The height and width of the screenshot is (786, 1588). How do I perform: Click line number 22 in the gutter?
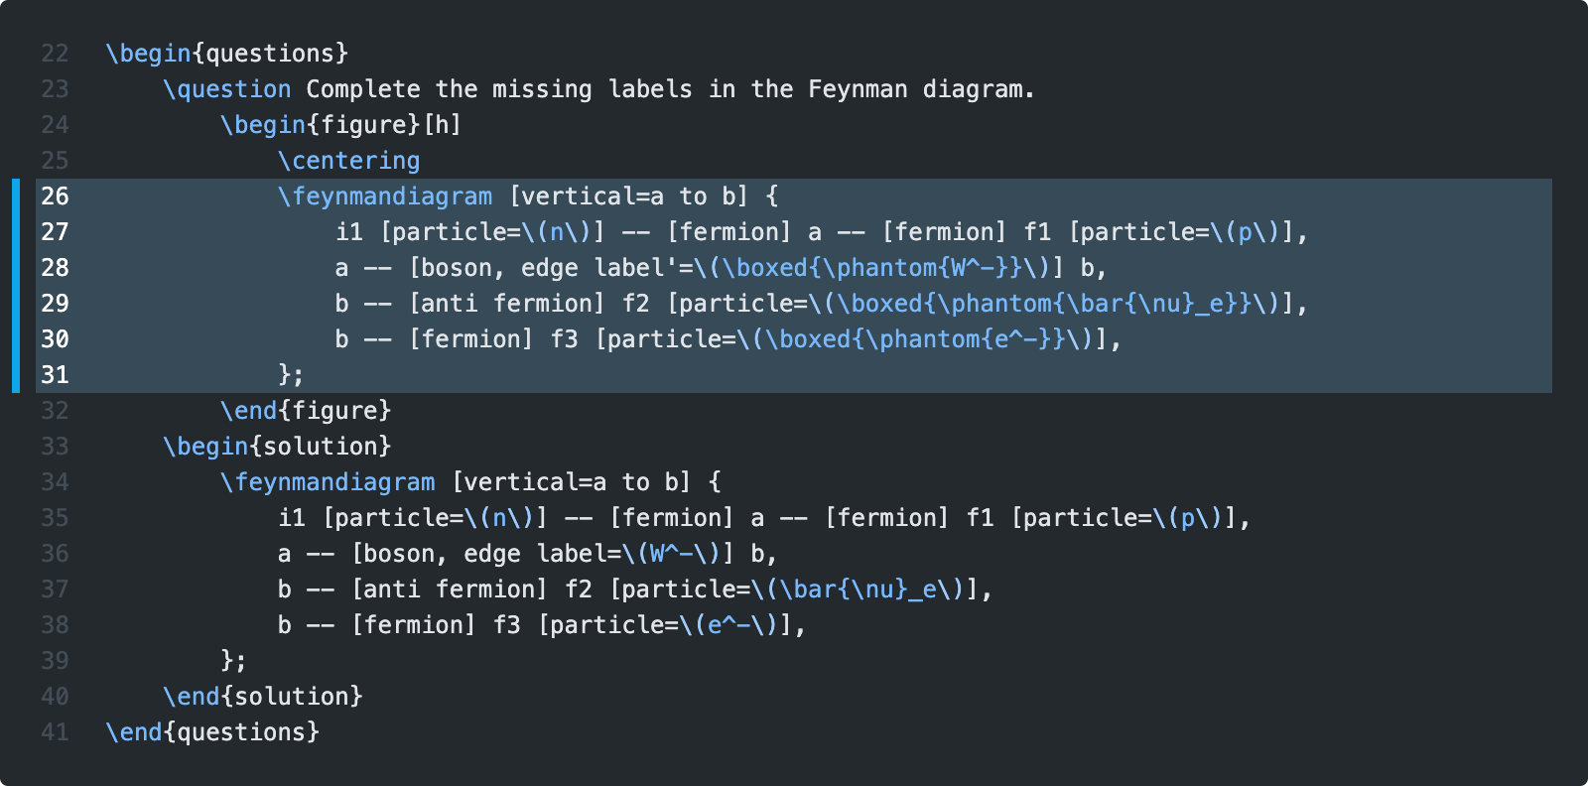(55, 54)
